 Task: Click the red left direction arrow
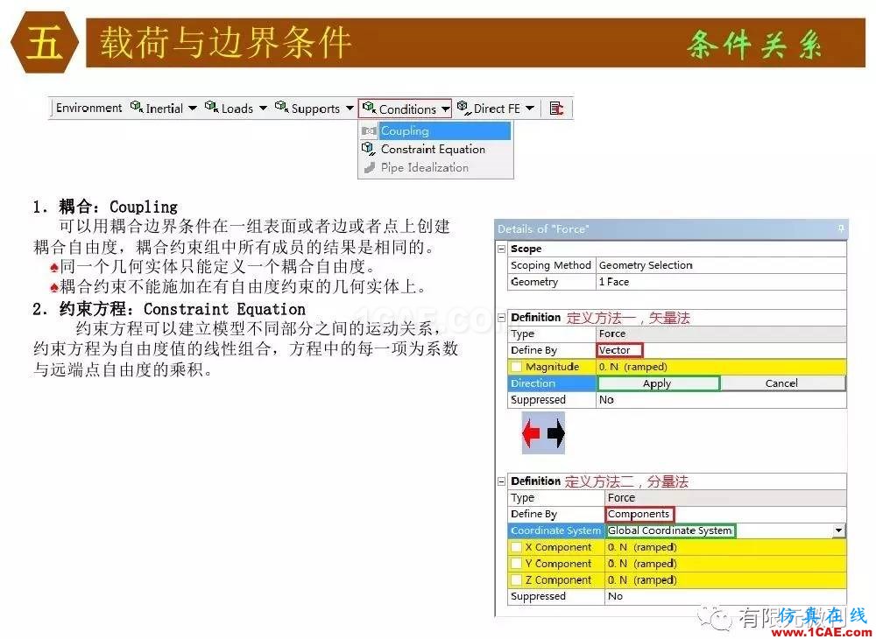[x=532, y=433]
